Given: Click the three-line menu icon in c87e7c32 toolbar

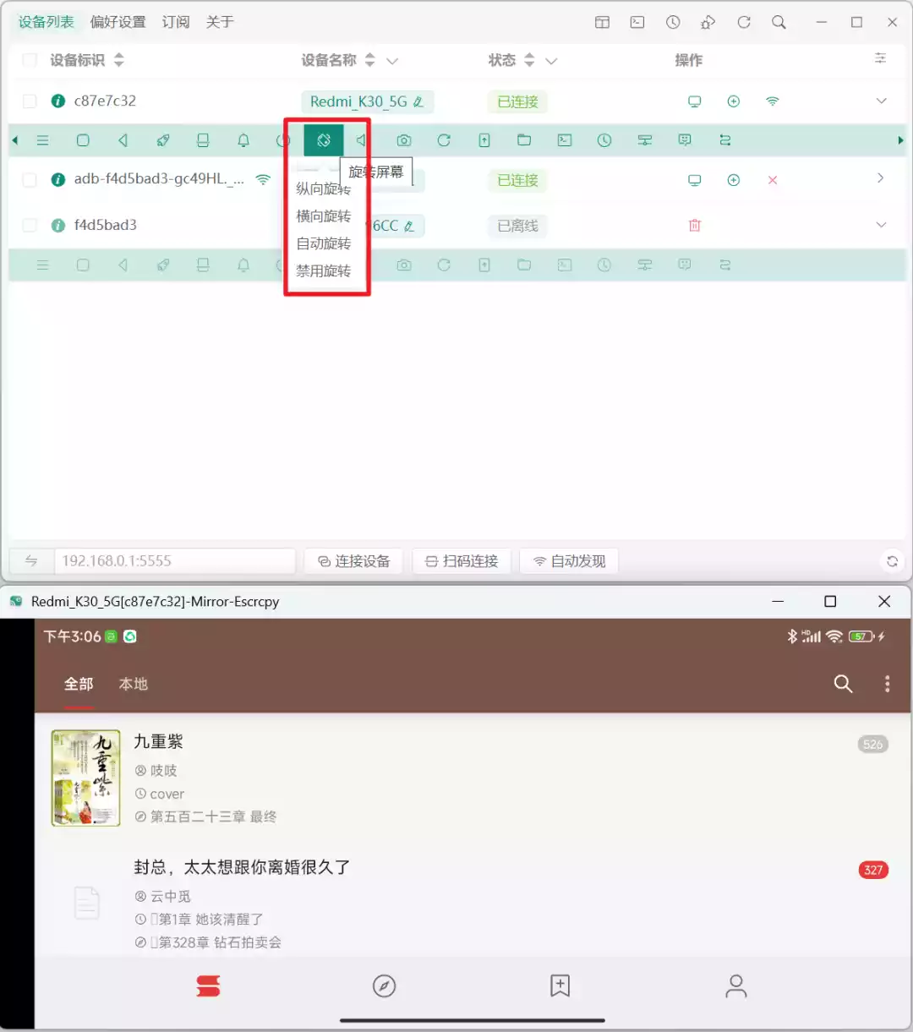Looking at the screenshot, I should coord(42,140).
